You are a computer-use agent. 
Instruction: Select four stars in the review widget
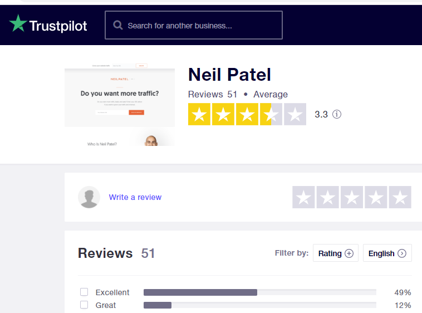pos(376,197)
